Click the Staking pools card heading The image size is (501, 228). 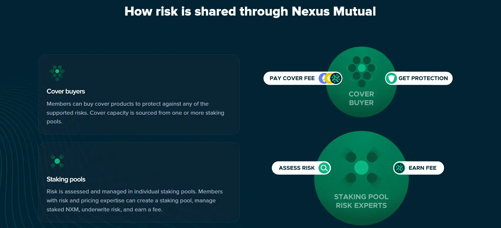[x=66, y=179]
